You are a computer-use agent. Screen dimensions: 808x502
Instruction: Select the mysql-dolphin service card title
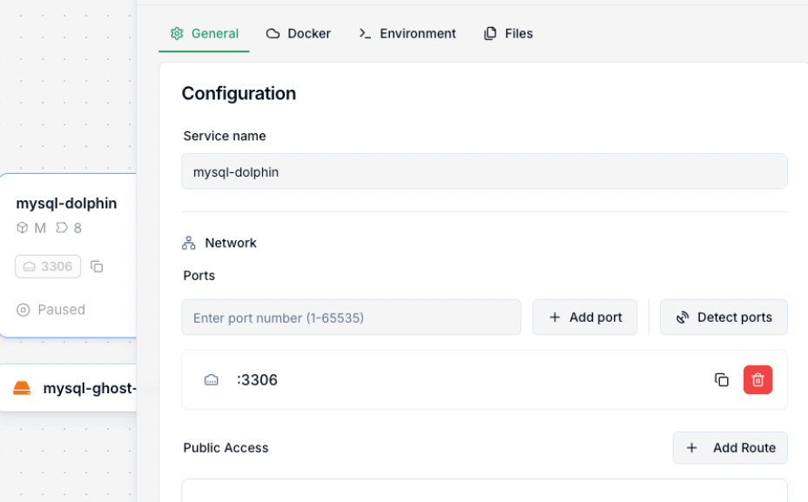[66, 204]
